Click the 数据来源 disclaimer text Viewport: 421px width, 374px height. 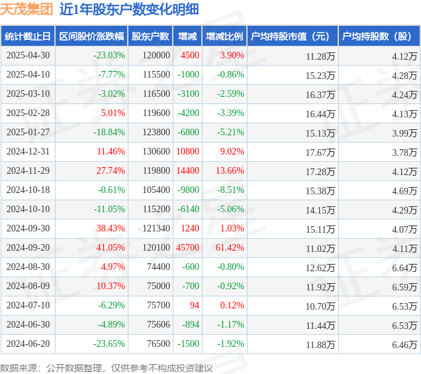click(107, 368)
